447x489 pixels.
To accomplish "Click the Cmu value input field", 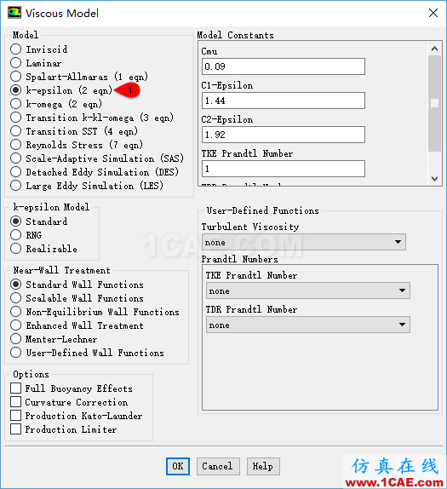I will pyautogui.click(x=284, y=66).
